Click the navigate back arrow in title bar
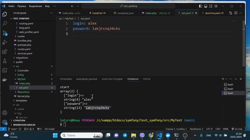Screen dimensions: 250x140 72,6
